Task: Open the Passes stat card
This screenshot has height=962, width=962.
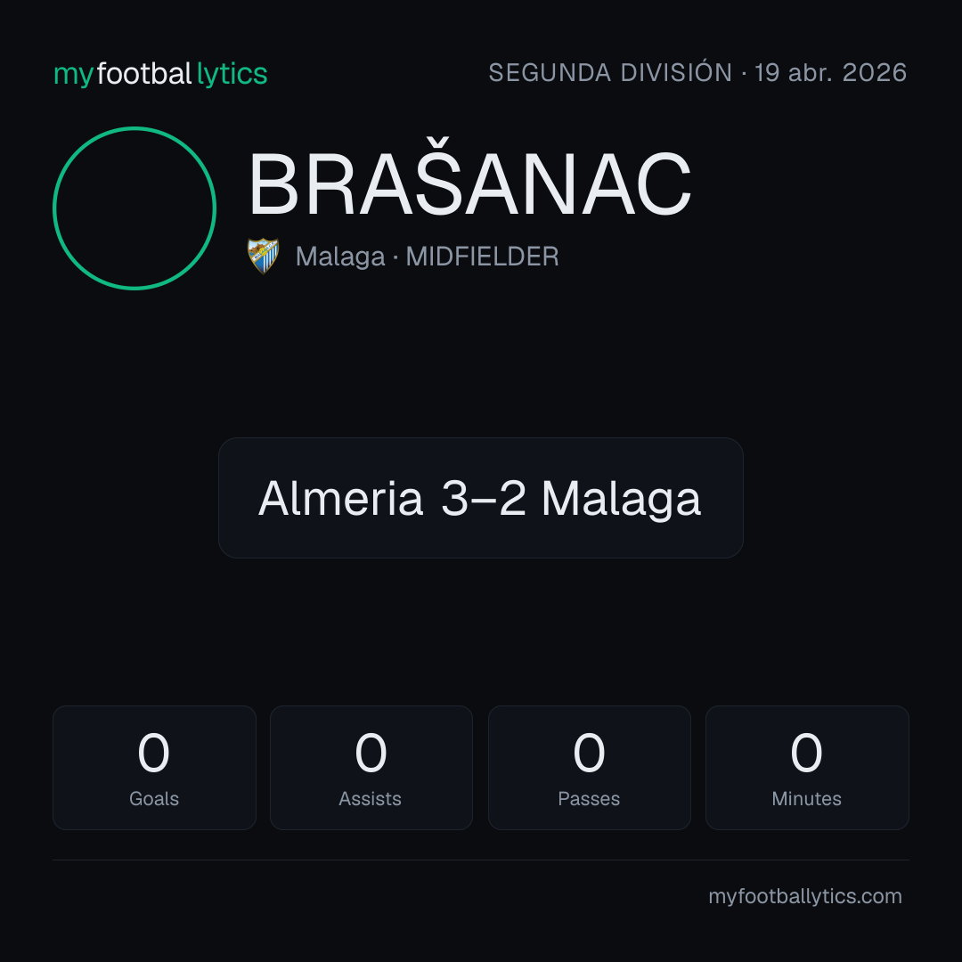Action: point(589,768)
